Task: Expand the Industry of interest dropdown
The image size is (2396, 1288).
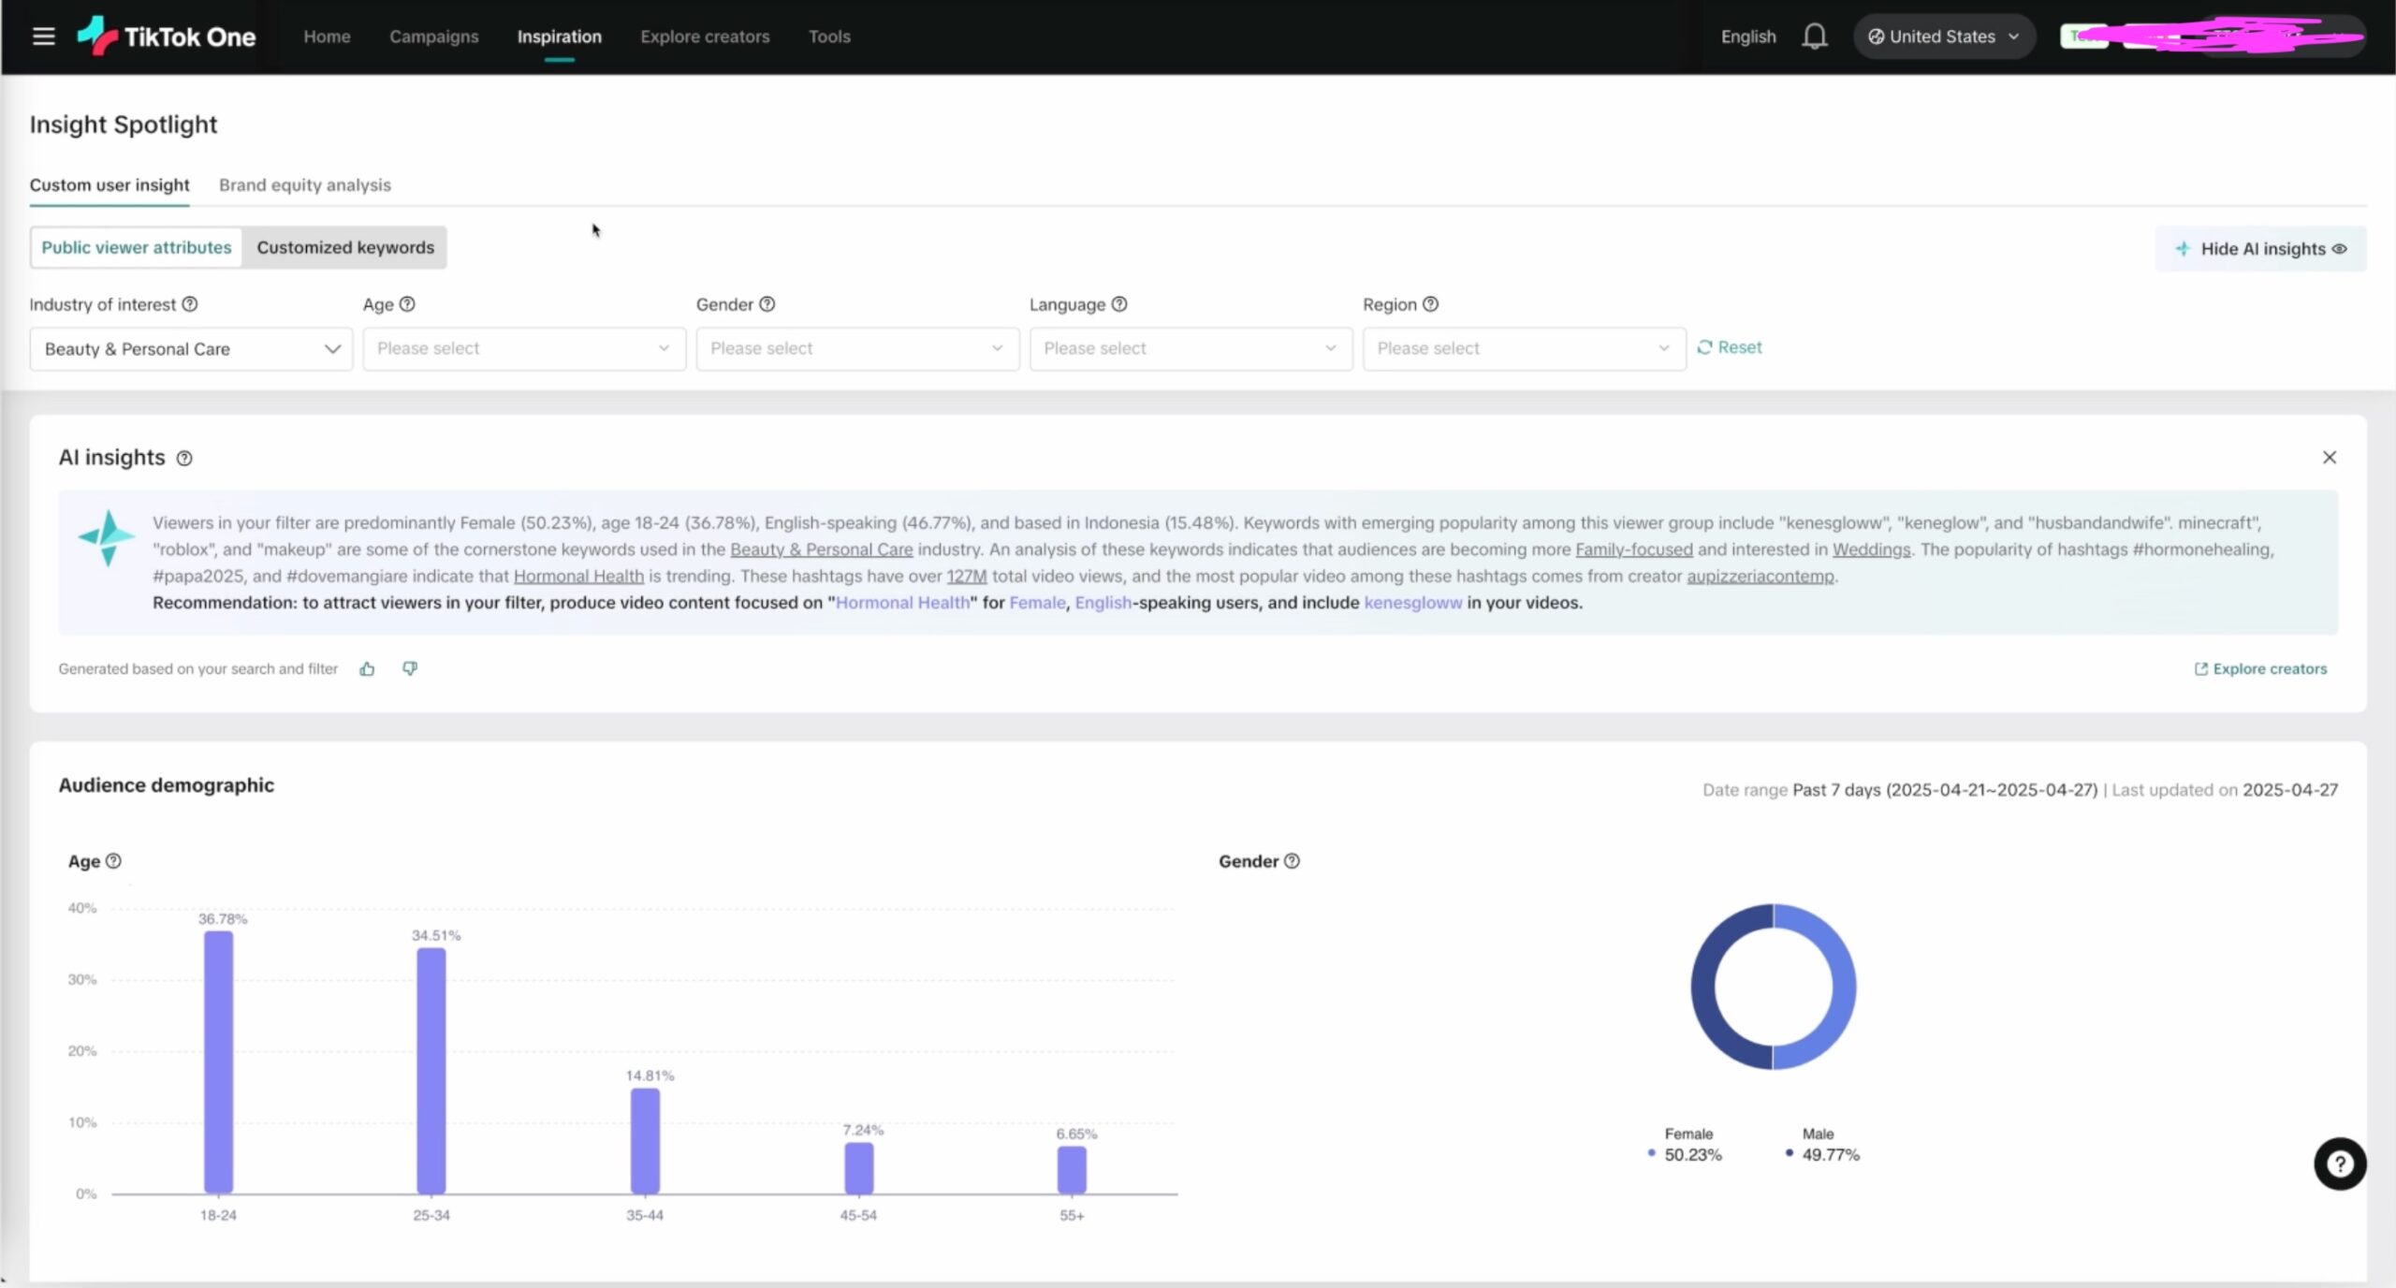Action: [x=191, y=349]
